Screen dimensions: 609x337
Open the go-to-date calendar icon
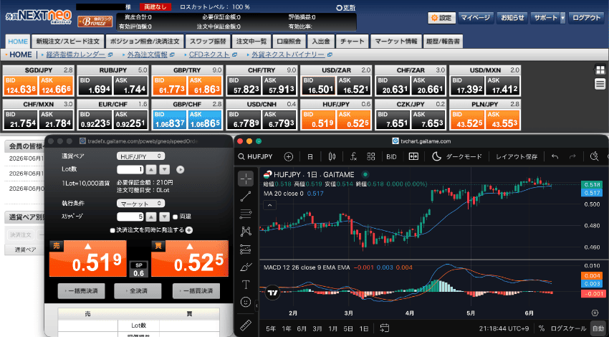pyautogui.click(x=384, y=328)
